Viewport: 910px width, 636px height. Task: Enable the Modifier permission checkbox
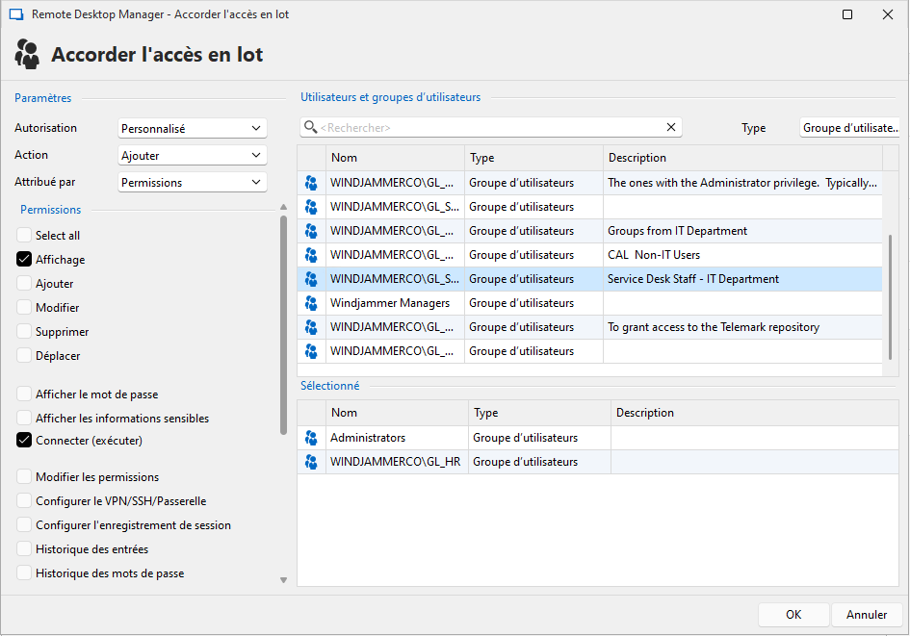point(24,307)
